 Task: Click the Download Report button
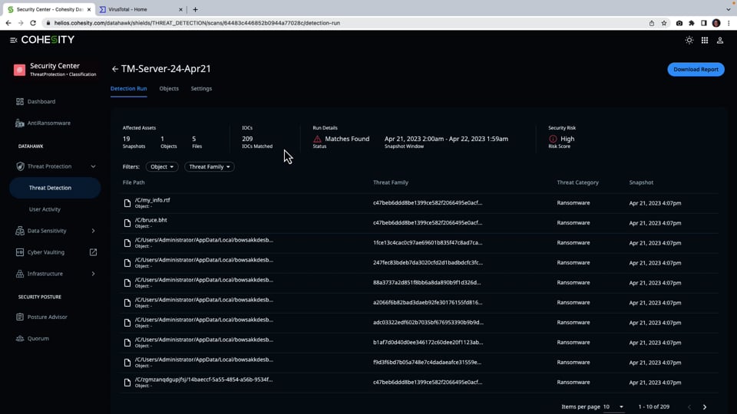pos(696,70)
